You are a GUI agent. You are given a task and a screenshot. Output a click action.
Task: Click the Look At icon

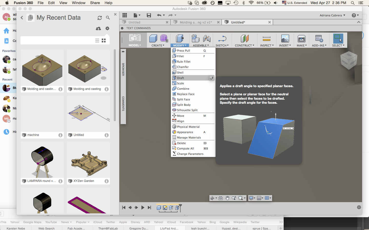pyautogui.click(x=220, y=198)
